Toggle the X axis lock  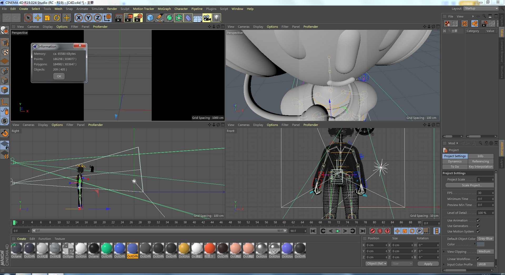(79, 18)
